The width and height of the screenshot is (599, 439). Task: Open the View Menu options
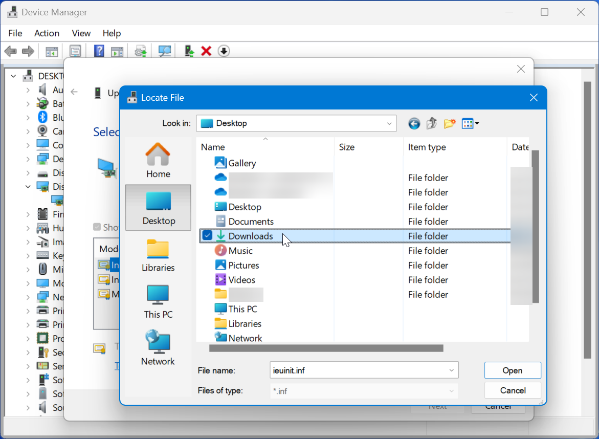point(470,123)
